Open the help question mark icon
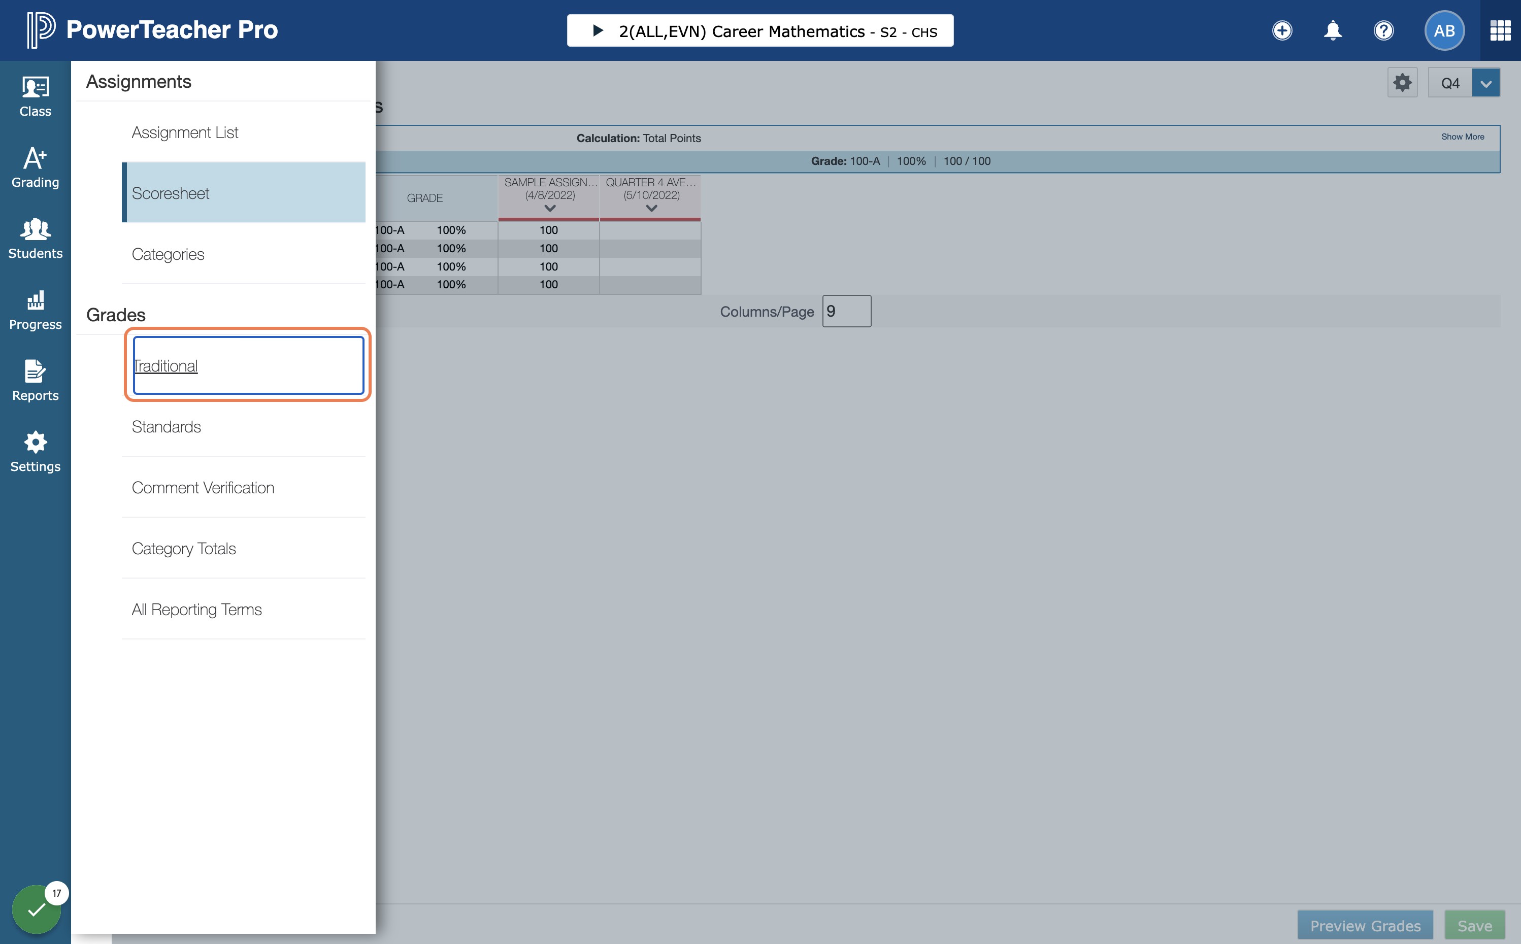The width and height of the screenshot is (1521, 944). 1383,30
